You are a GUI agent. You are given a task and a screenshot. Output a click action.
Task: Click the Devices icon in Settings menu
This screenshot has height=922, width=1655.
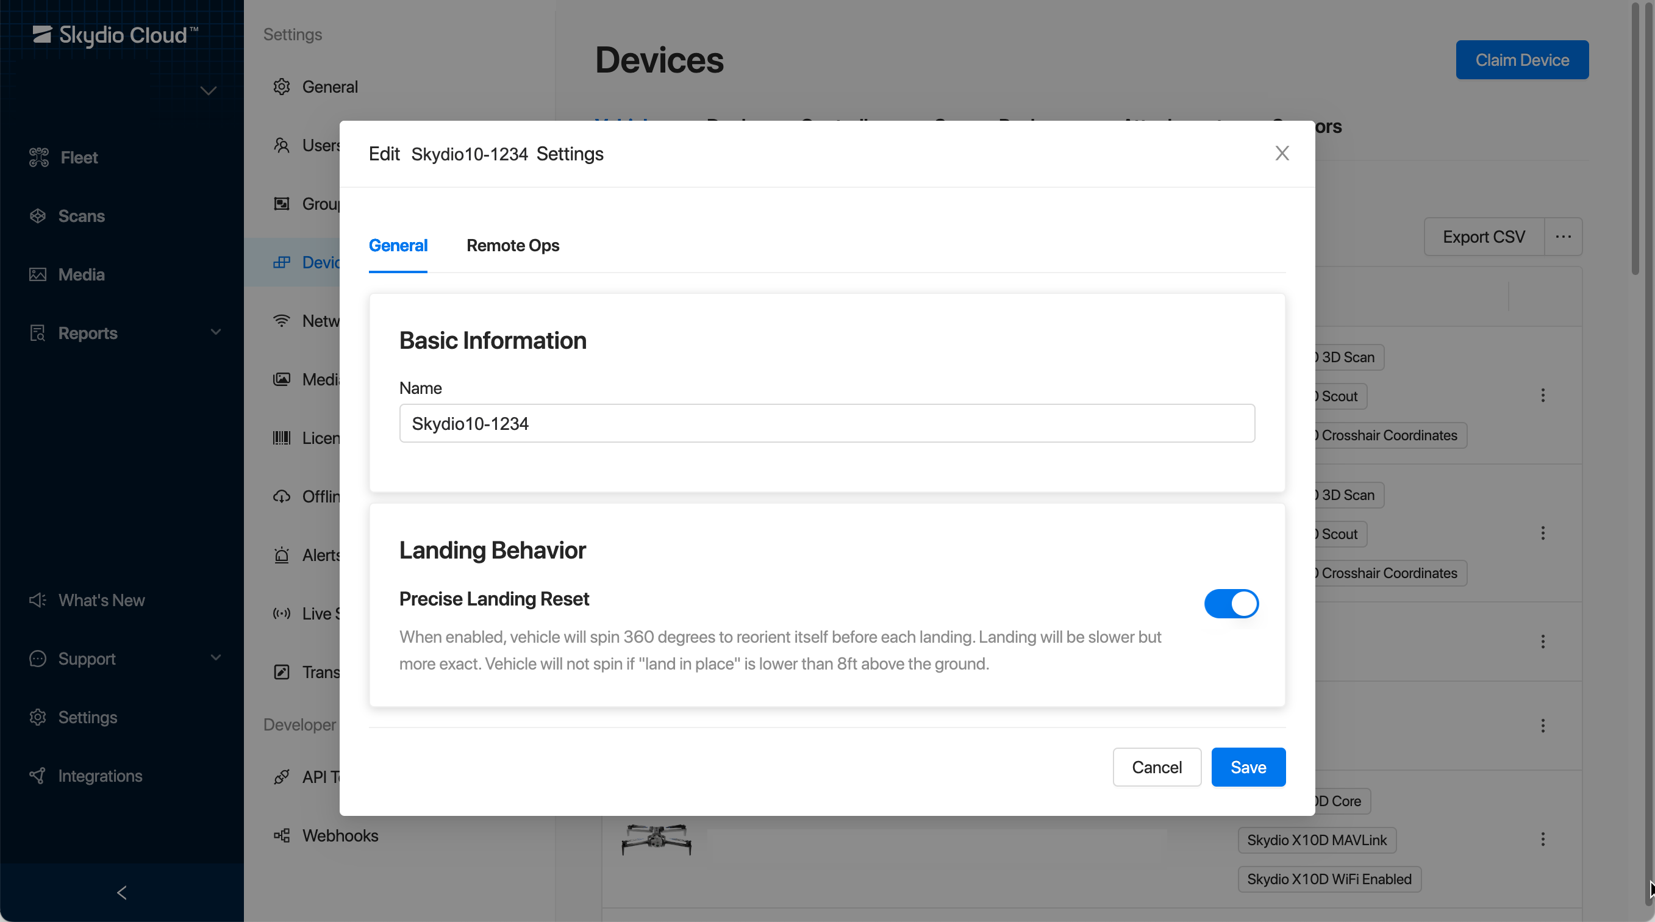[281, 262]
